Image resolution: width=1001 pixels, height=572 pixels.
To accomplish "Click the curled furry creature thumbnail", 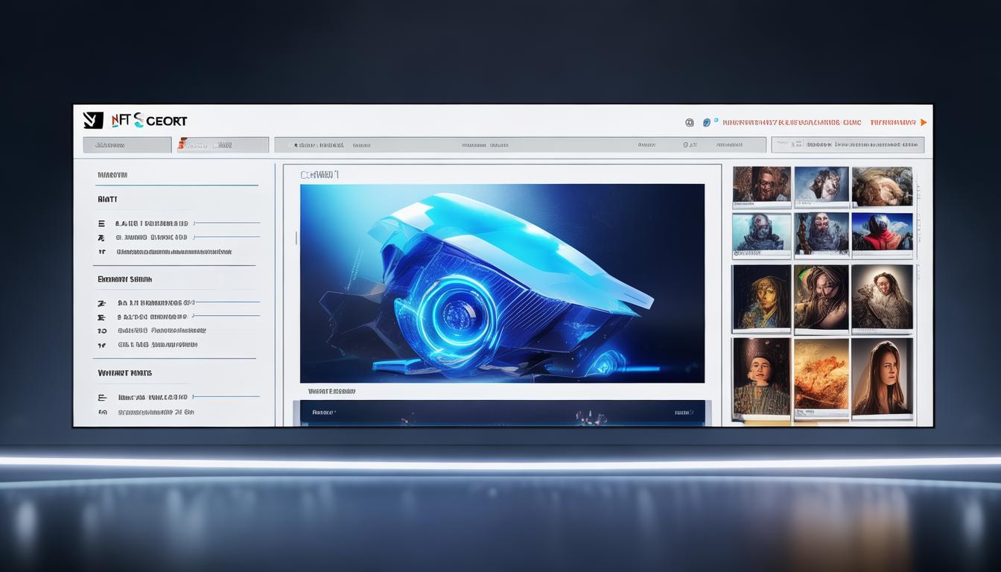I will pyautogui.click(x=881, y=185).
